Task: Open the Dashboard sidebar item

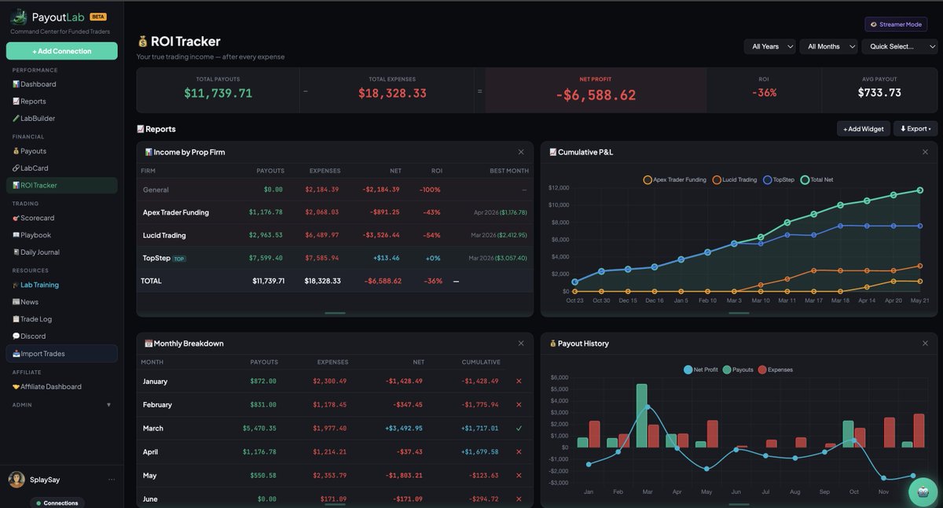Action: pyautogui.click(x=34, y=84)
